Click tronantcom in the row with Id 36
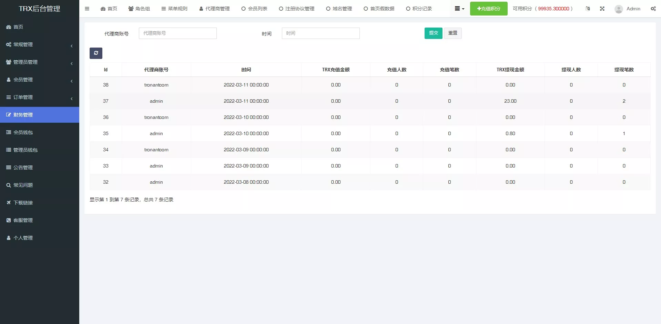 [156, 117]
